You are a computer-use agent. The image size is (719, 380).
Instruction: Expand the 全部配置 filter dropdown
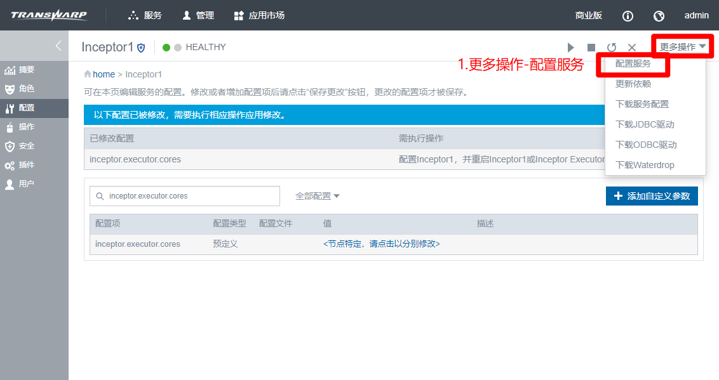click(x=318, y=196)
